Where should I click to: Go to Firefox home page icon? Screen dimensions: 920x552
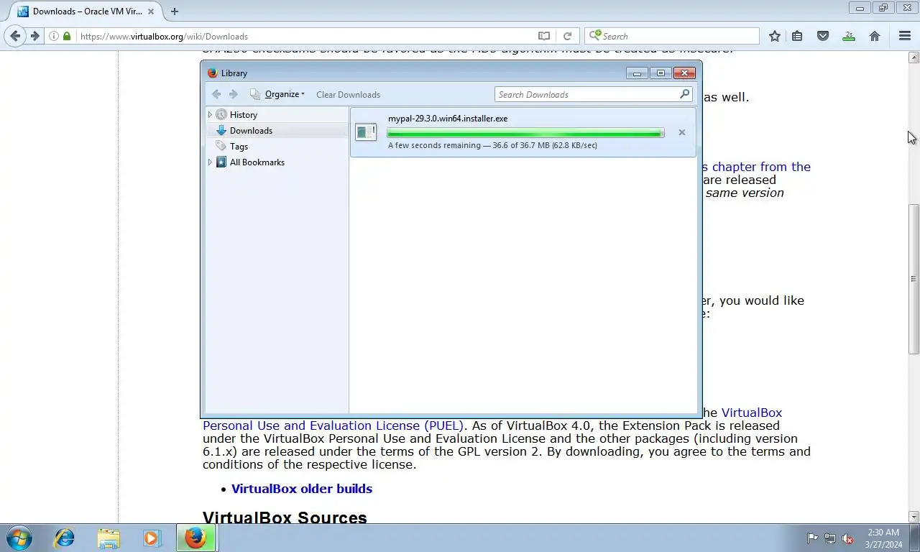[x=875, y=36]
